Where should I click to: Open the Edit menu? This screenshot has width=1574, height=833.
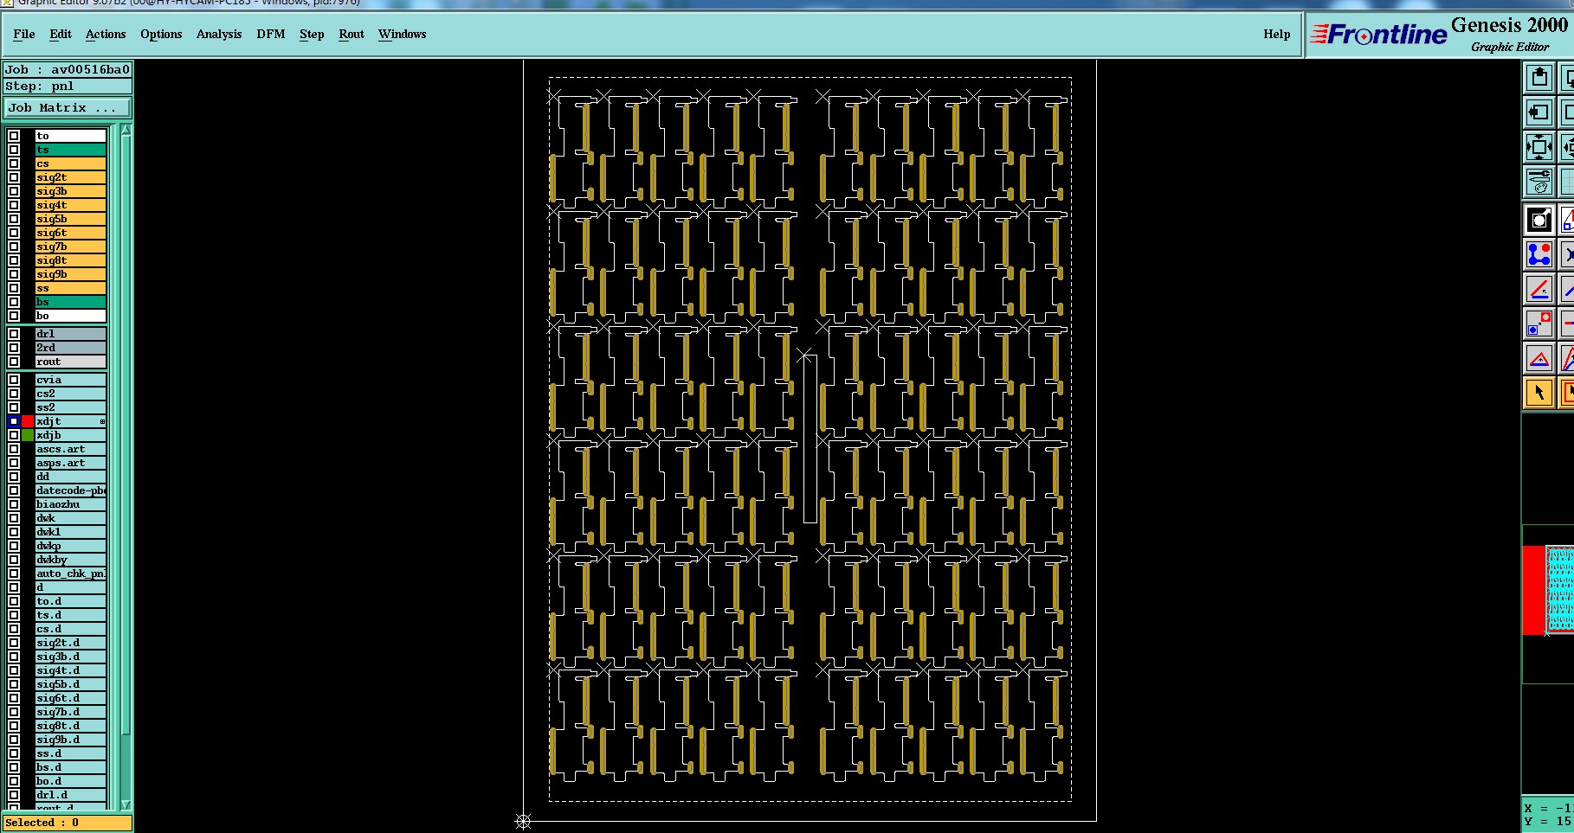point(61,34)
